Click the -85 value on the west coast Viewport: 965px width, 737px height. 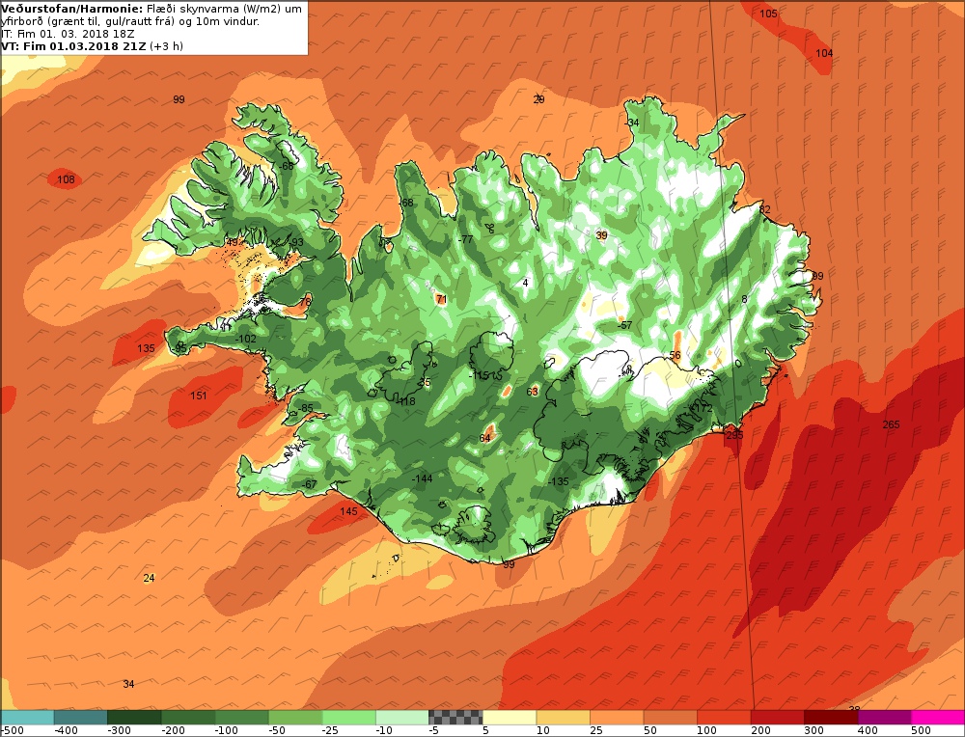coord(305,408)
